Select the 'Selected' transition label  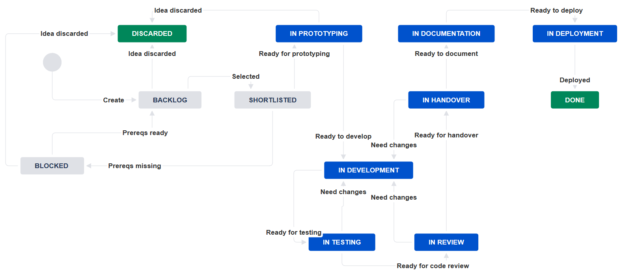(x=246, y=76)
